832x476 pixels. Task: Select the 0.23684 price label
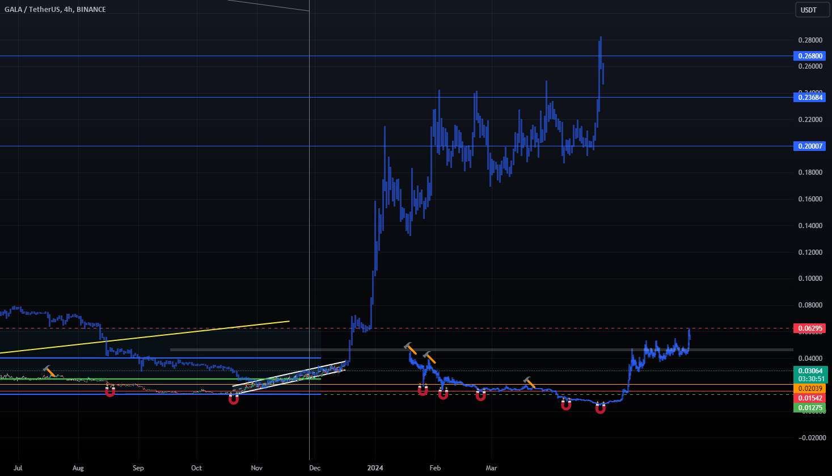tap(810, 98)
